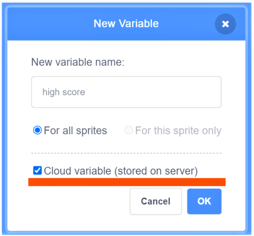This screenshot has width=254, height=236.
Task: Uncheck the Cloud variable checkbox
Action: 37,171
